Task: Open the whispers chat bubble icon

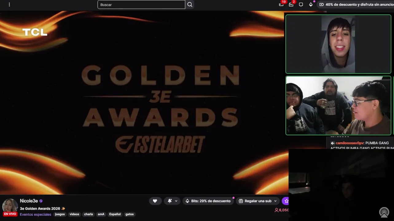Action: 301,5
